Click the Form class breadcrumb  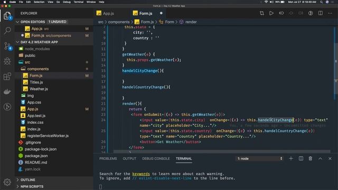click(x=170, y=22)
